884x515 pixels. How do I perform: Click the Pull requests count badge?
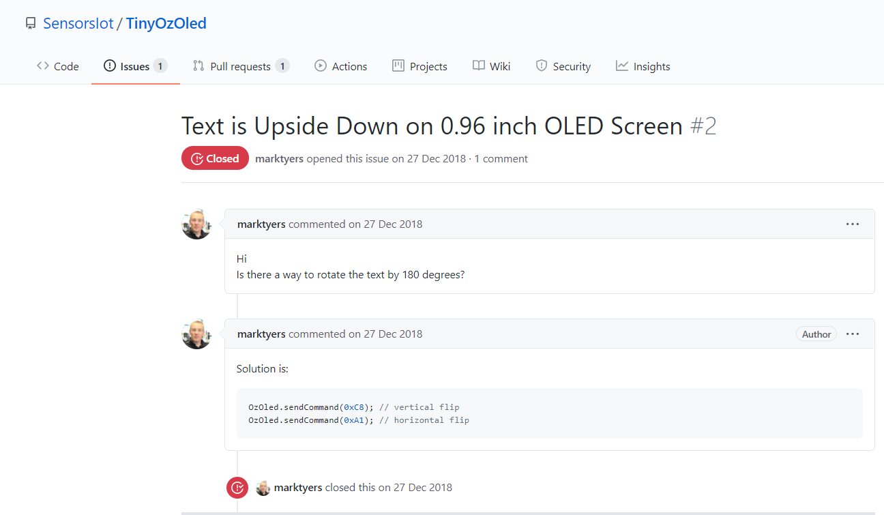pyautogui.click(x=282, y=66)
